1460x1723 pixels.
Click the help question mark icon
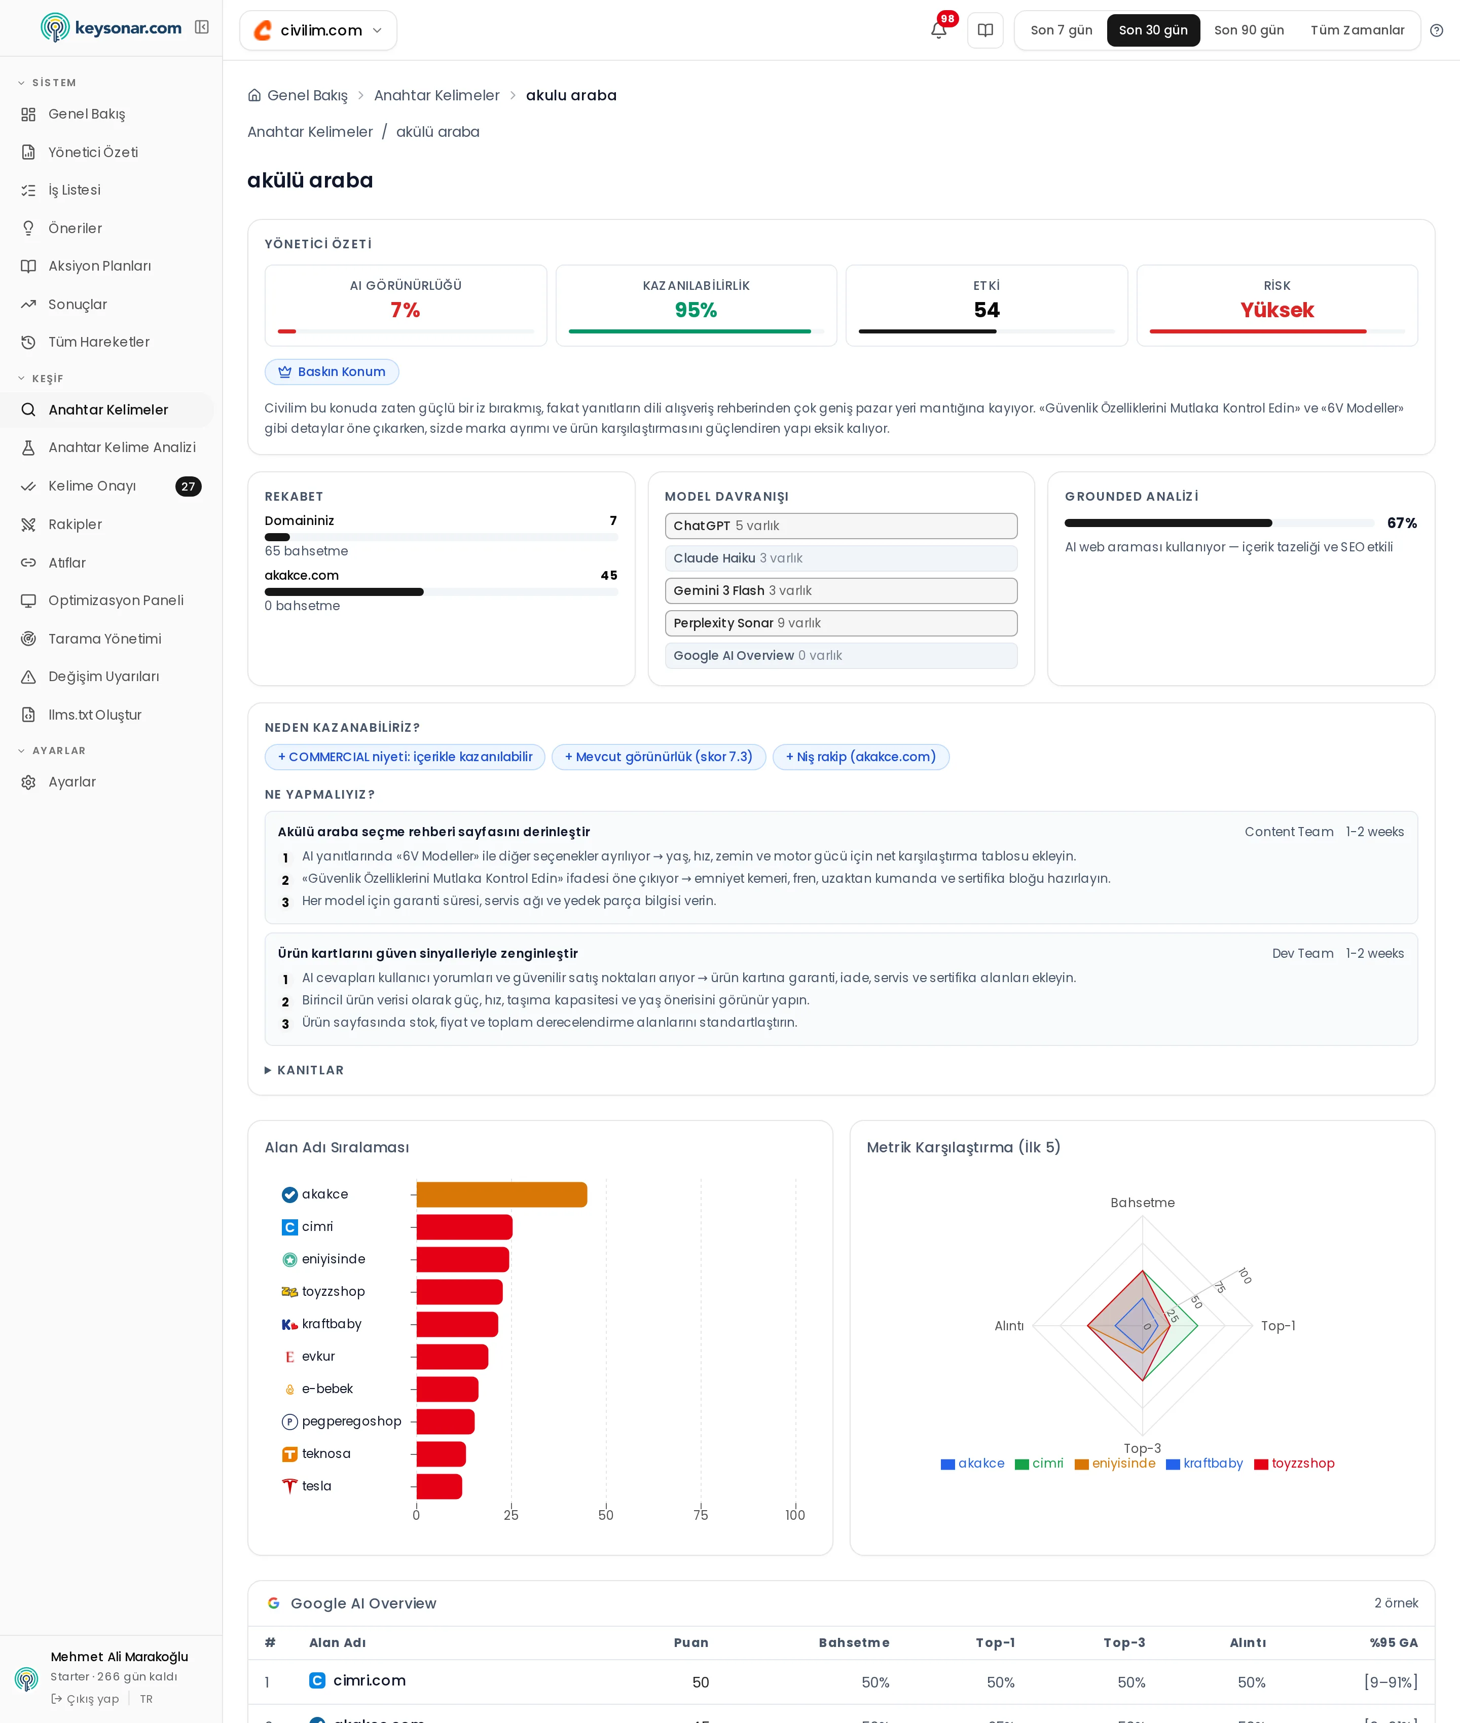point(1437,30)
